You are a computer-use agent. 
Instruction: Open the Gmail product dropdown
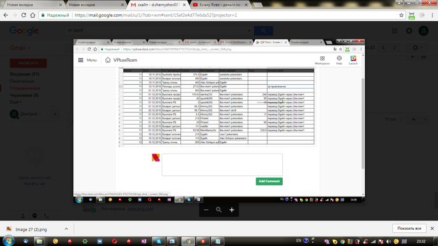(x=20, y=48)
